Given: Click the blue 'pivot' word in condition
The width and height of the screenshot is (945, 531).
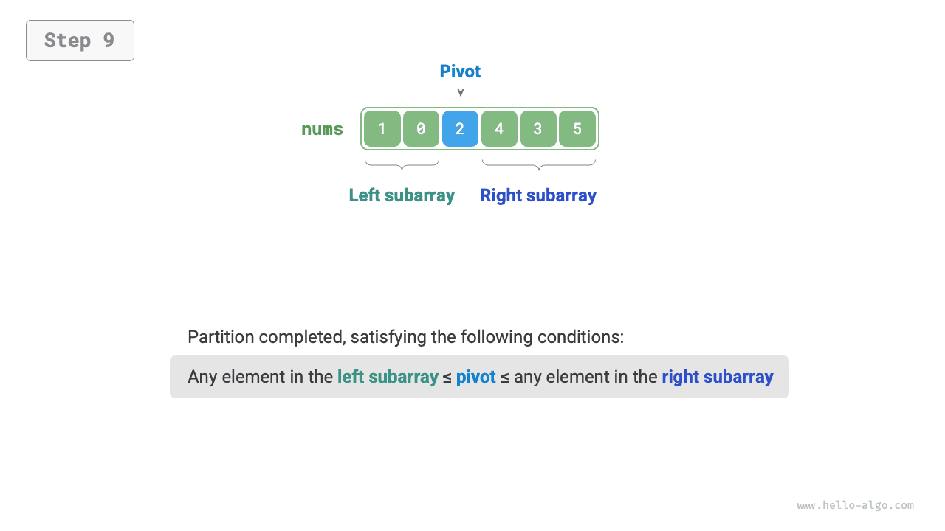Looking at the screenshot, I should pyautogui.click(x=475, y=377).
